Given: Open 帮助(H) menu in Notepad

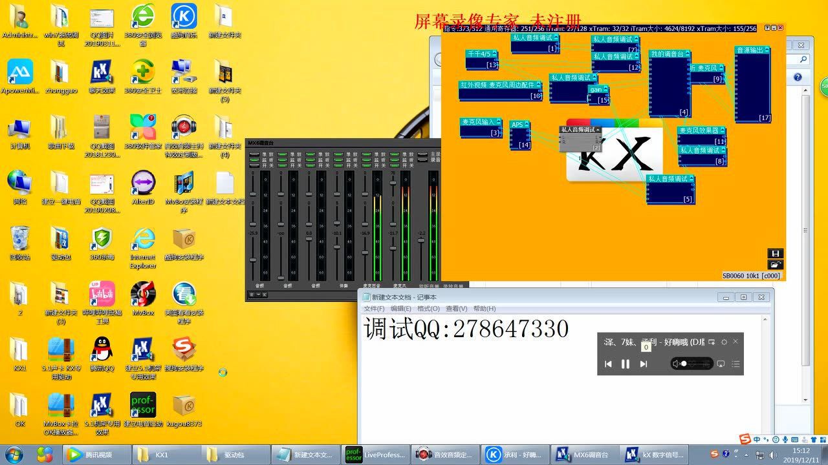Looking at the screenshot, I should point(484,309).
